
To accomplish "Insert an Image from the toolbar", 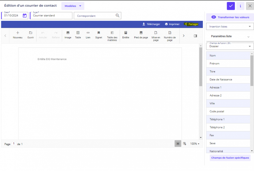I will click(x=68, y=33).
